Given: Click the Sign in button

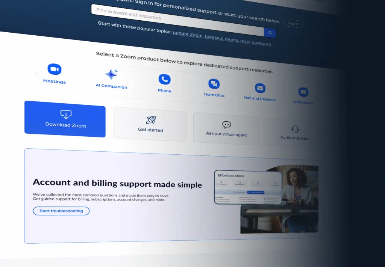Looking at the screenshot, I should 293,24.
